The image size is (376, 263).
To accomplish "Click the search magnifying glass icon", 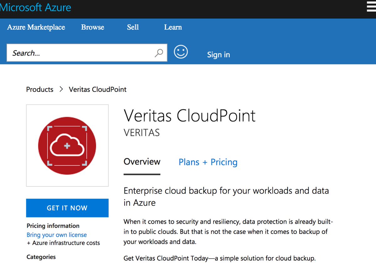I will point(158,53).
